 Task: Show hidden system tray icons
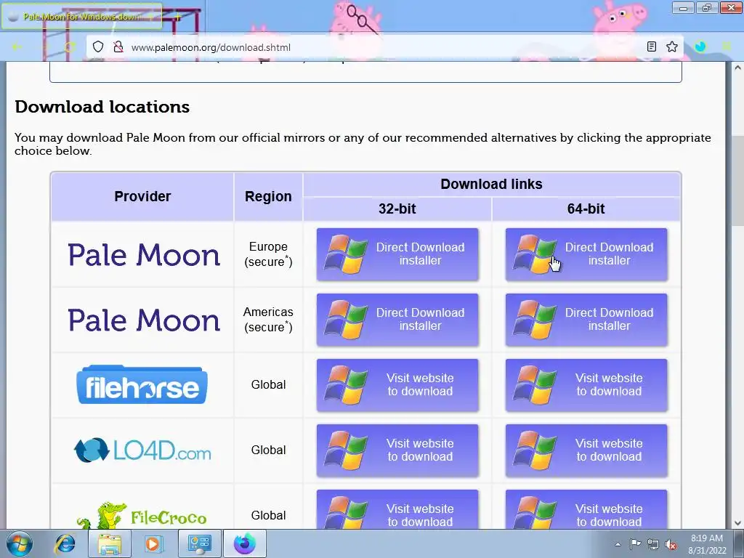click(x=618, y=544)
